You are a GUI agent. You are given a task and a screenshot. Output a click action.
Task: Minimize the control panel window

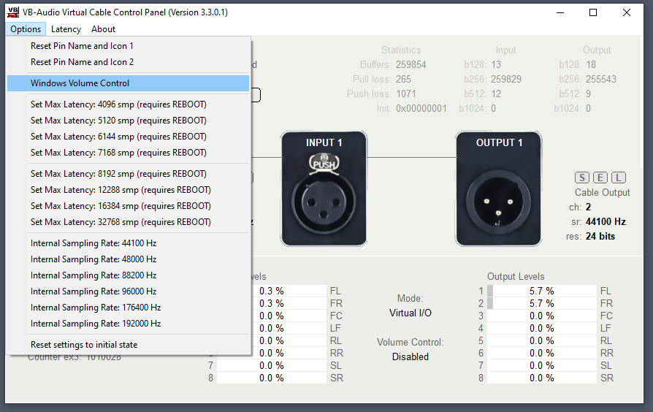(560, 12)
